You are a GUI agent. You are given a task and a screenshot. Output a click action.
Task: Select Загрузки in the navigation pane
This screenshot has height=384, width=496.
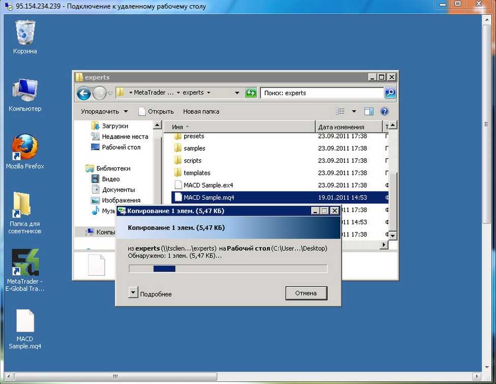pos(115,126)
